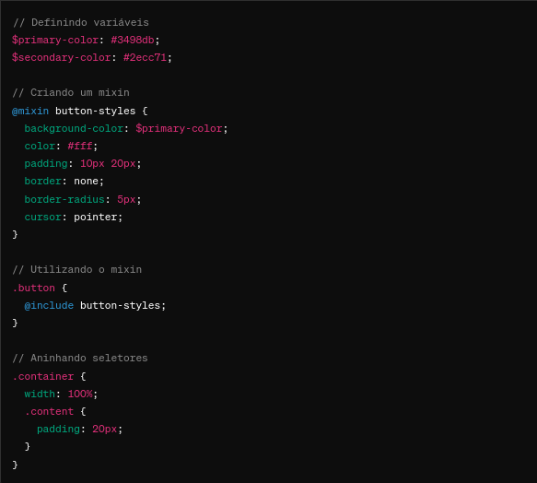Click the hex value '#2ecc71'
This screenshot has width=537, height=483.
pos(145,57)
